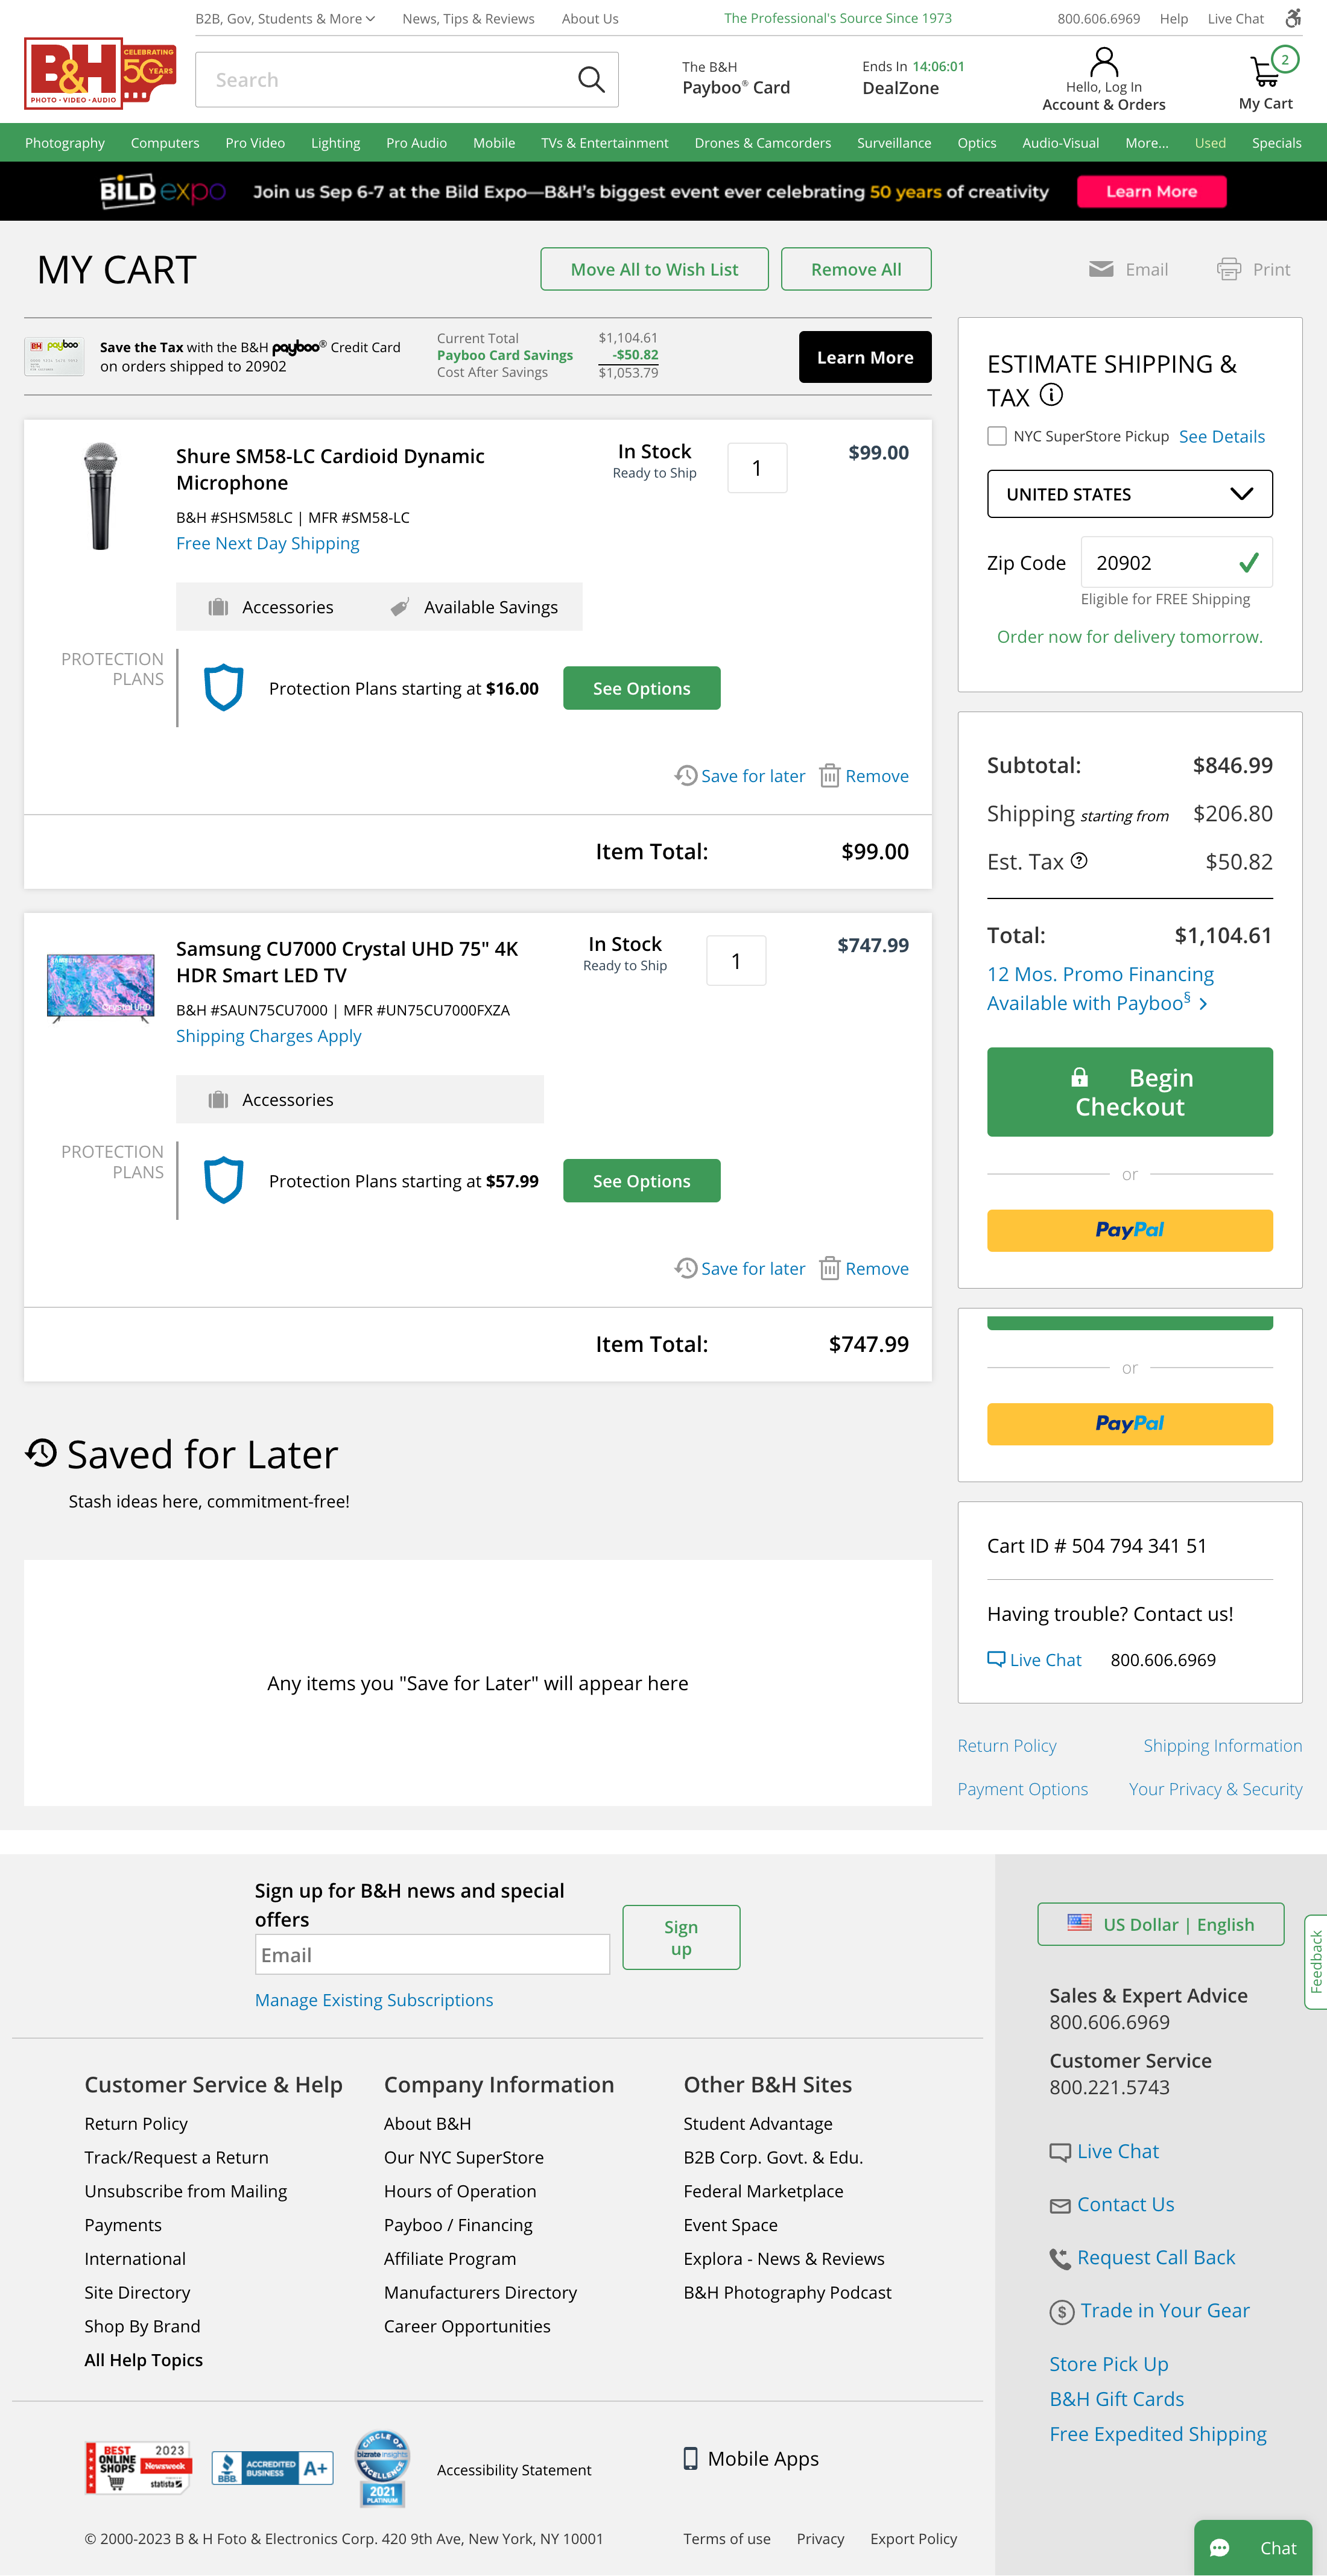Click the account person icon
The image size is (1327, 2576).
1103,63
